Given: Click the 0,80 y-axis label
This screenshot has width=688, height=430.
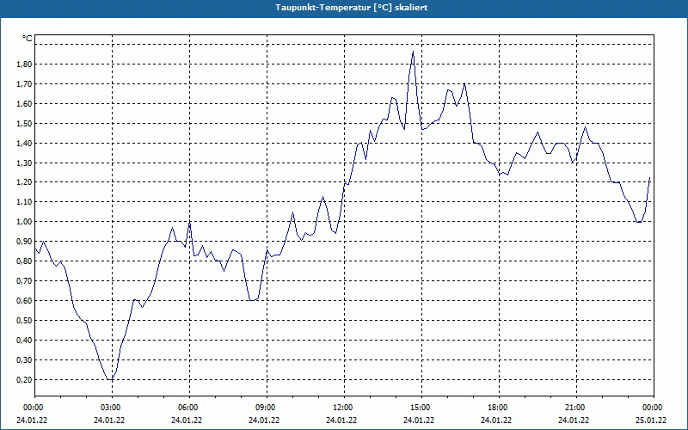Looking at the screenshot, I should point(23,261).
